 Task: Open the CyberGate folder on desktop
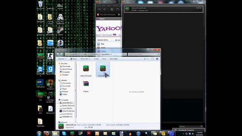click(x=40, y=122)
